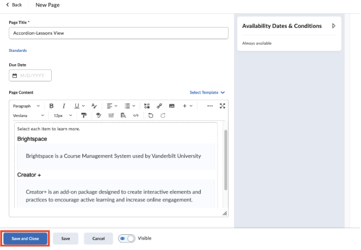Show more toolbar actions ellipsis
The width and height of the screenshot is (361, 250).
click(x=210, y=106)
